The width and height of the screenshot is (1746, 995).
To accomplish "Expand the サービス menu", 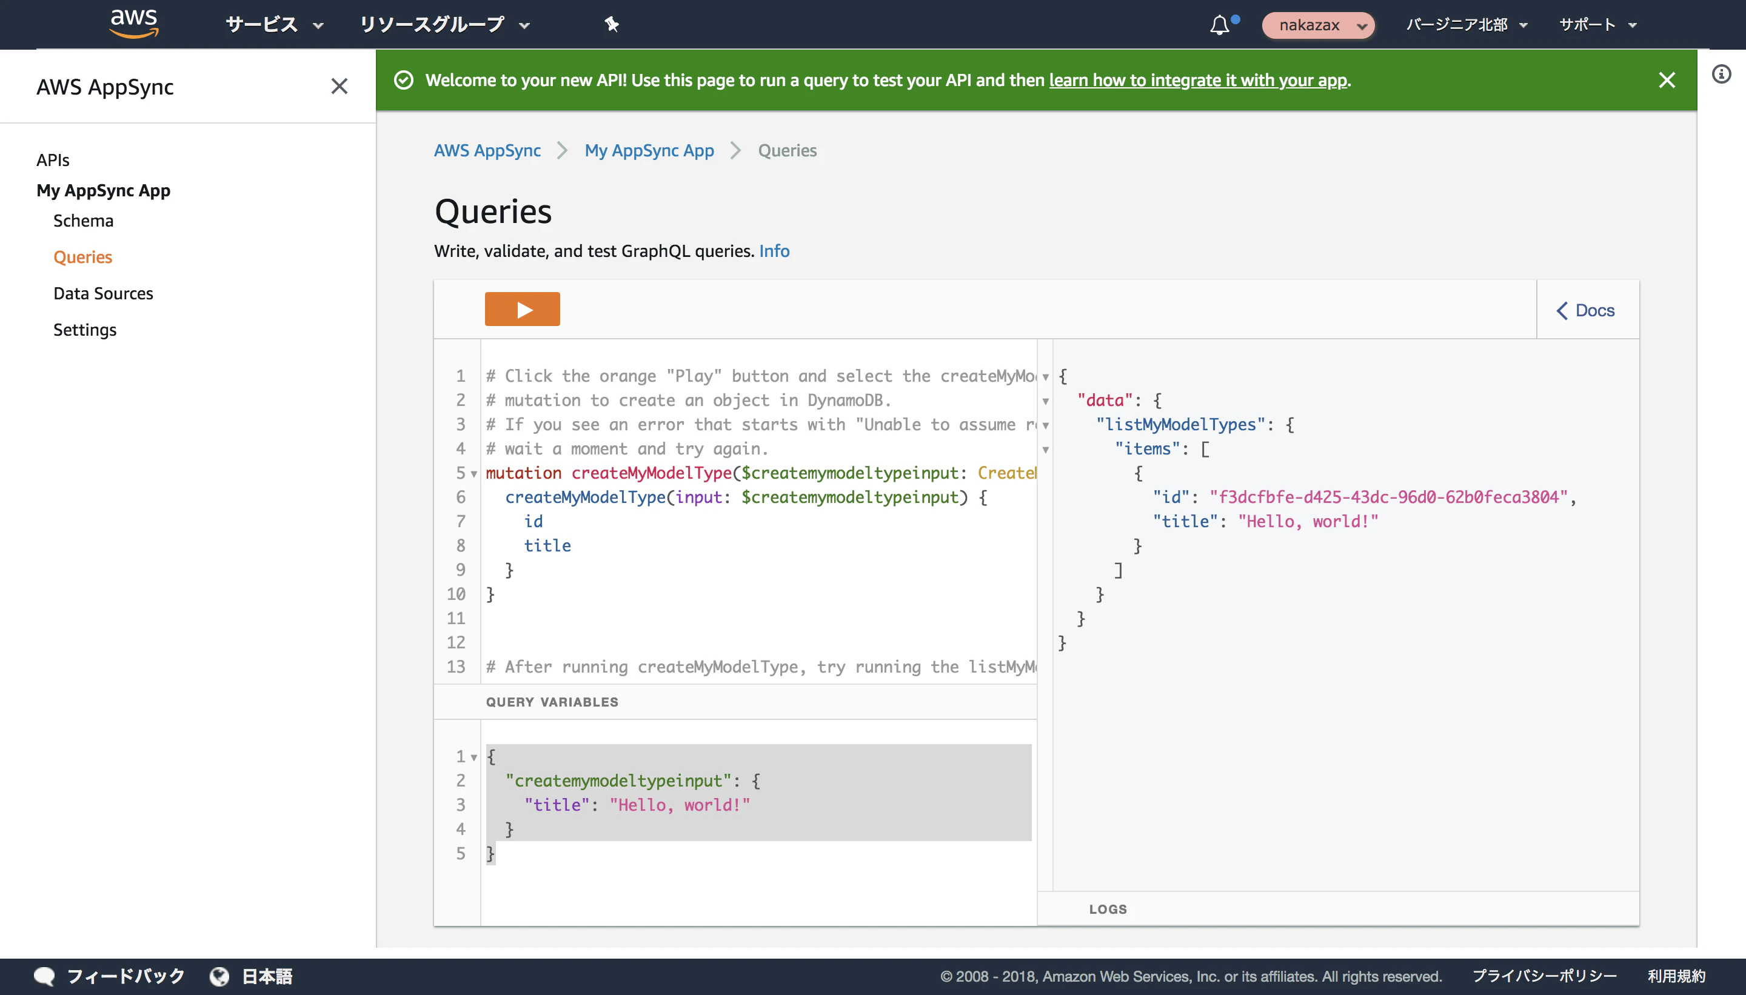I will coord(274,25).
